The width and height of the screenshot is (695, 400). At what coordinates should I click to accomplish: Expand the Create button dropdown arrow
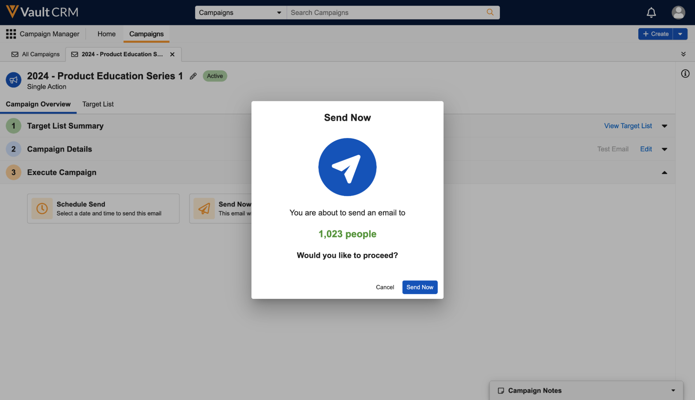680,34
